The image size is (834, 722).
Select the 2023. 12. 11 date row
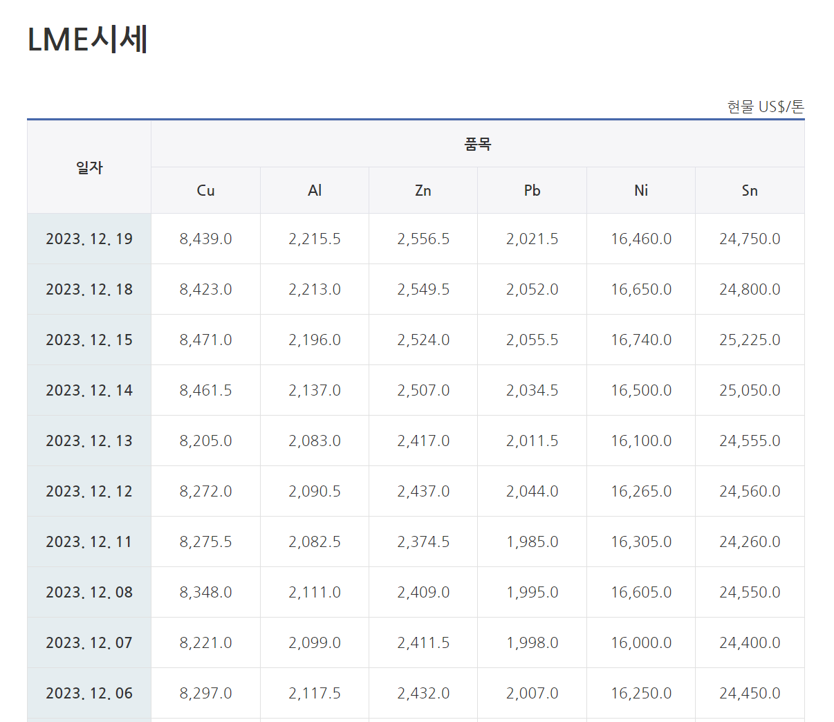coord(89,541)
